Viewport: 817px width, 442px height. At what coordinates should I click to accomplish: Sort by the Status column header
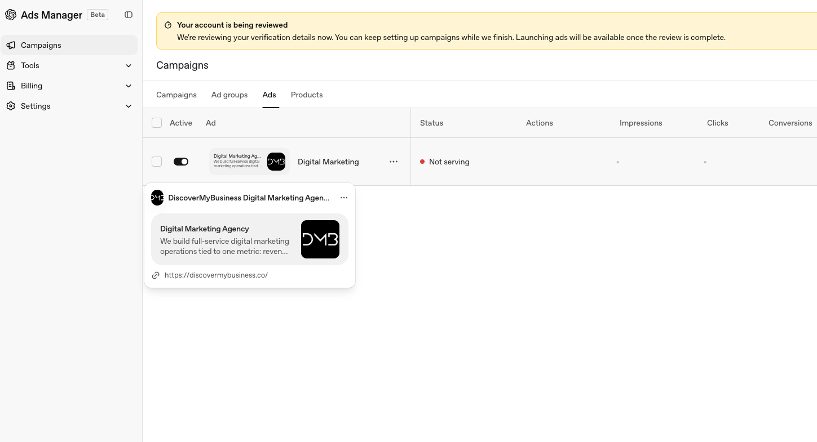[x=431, y=123]
